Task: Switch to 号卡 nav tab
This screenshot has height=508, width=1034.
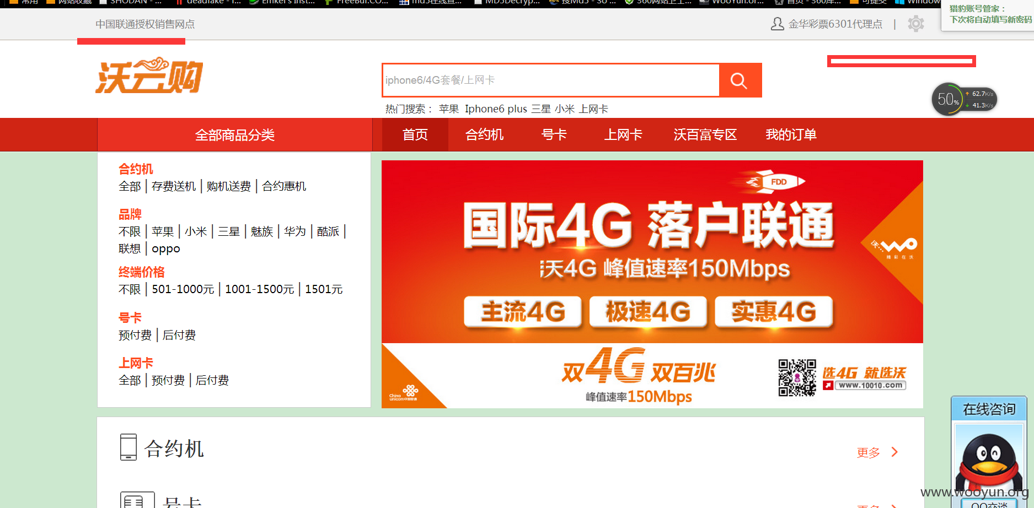Action: coord(554,135)
